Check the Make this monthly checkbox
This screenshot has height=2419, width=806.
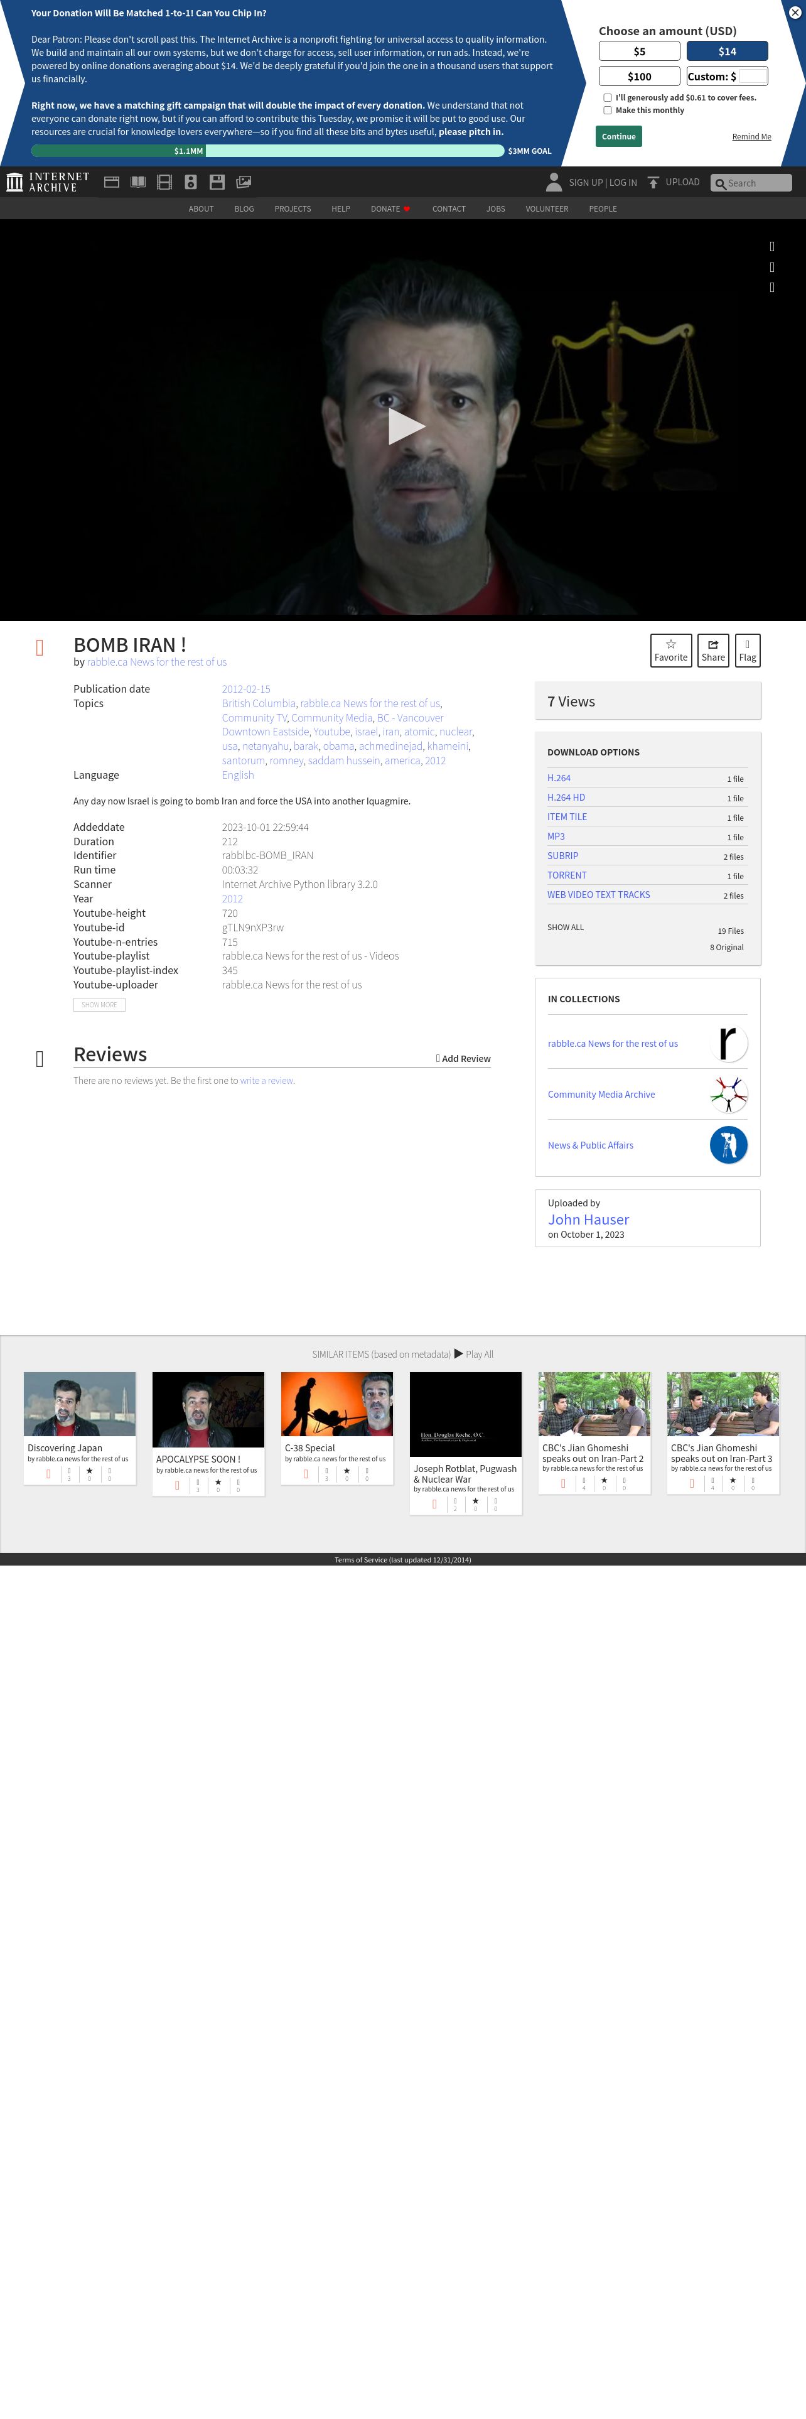[607, 111]
